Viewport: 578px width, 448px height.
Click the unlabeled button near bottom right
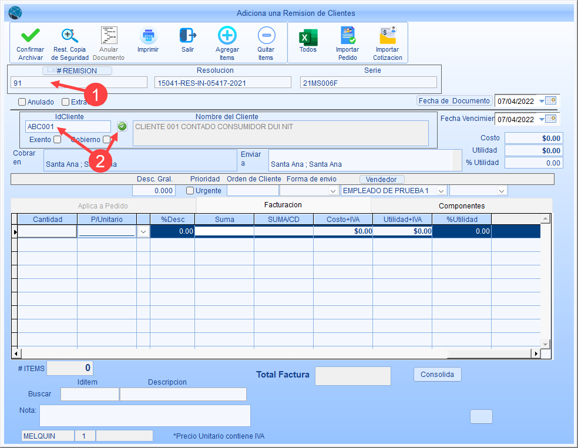click(x=481, y=417)
